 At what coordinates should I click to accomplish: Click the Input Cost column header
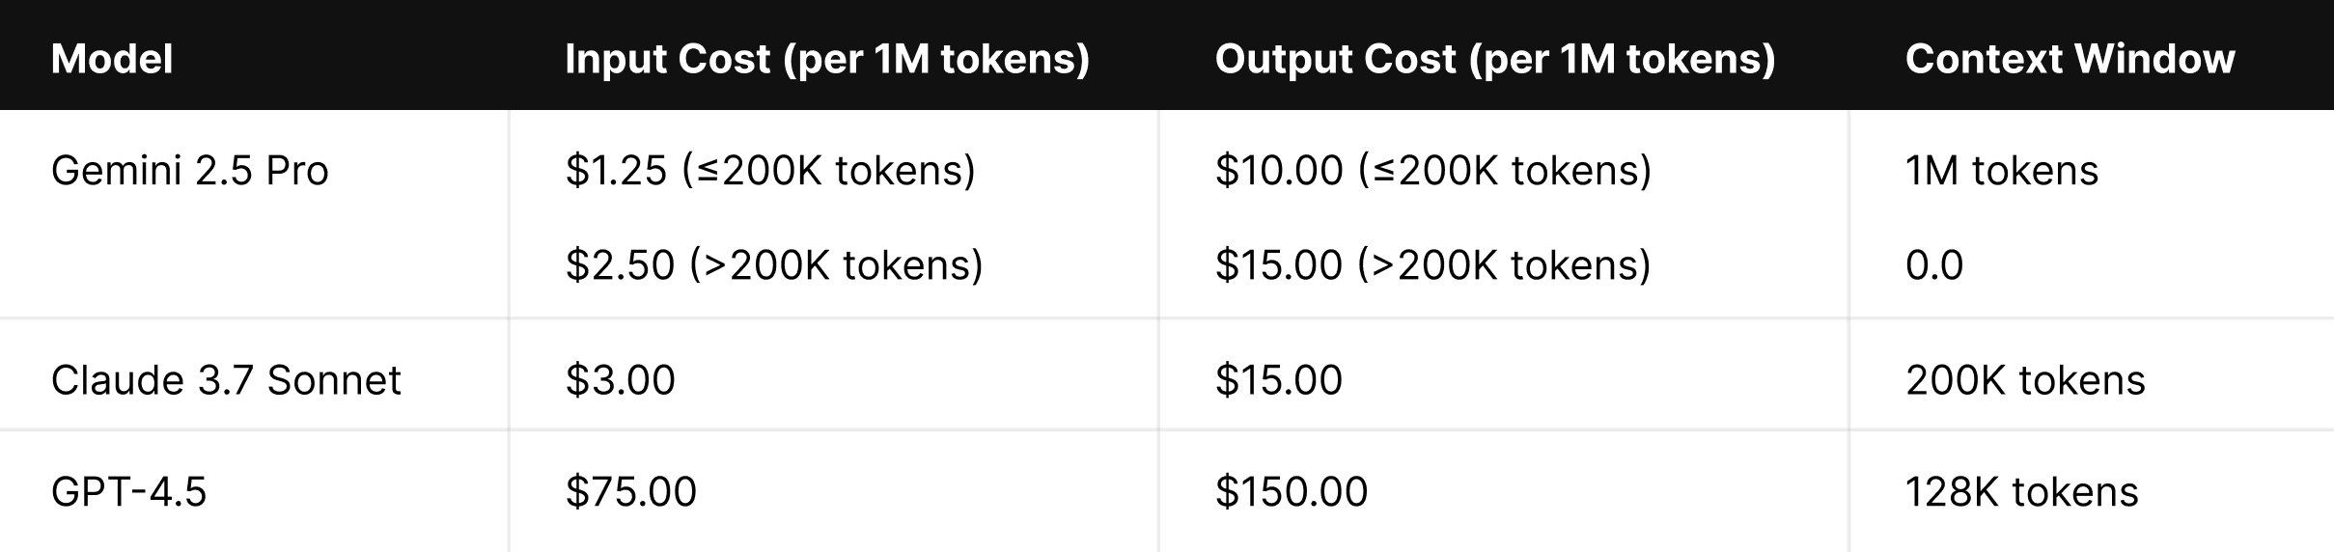[827, 59]
